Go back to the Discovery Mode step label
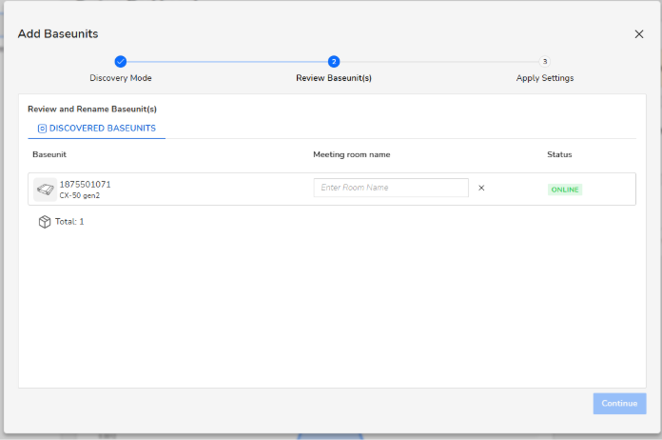The width and height of the screenshot is (662, 440). point(121,78)
